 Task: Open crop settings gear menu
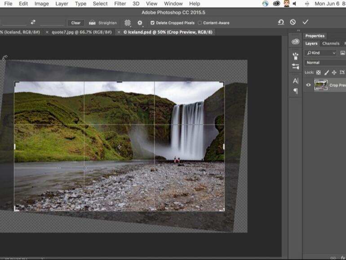pos(140,23)
